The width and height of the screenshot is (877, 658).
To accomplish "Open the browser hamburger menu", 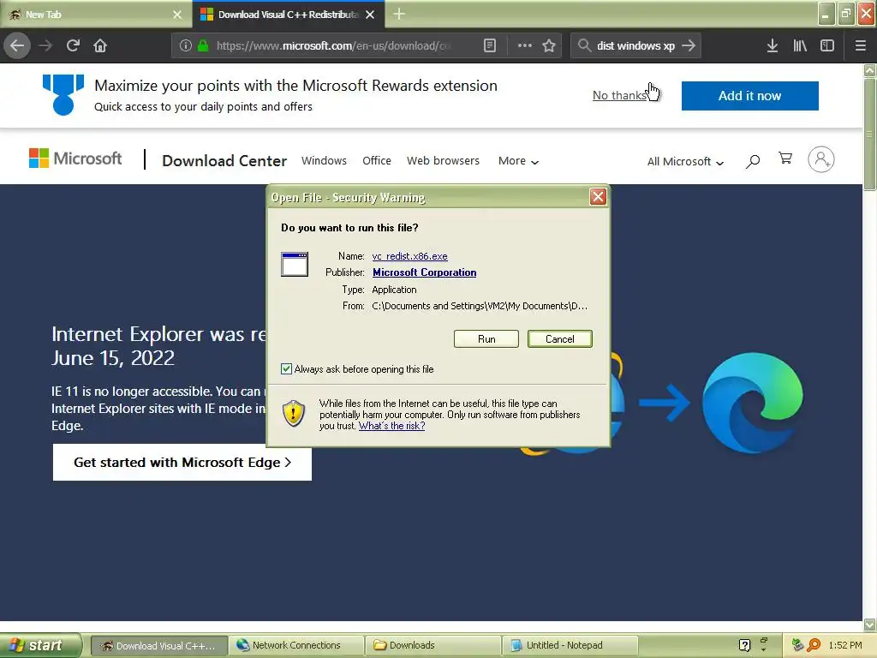I will [860, 45].
